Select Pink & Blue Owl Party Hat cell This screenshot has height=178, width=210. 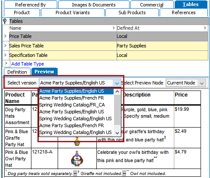click(18, 159)
